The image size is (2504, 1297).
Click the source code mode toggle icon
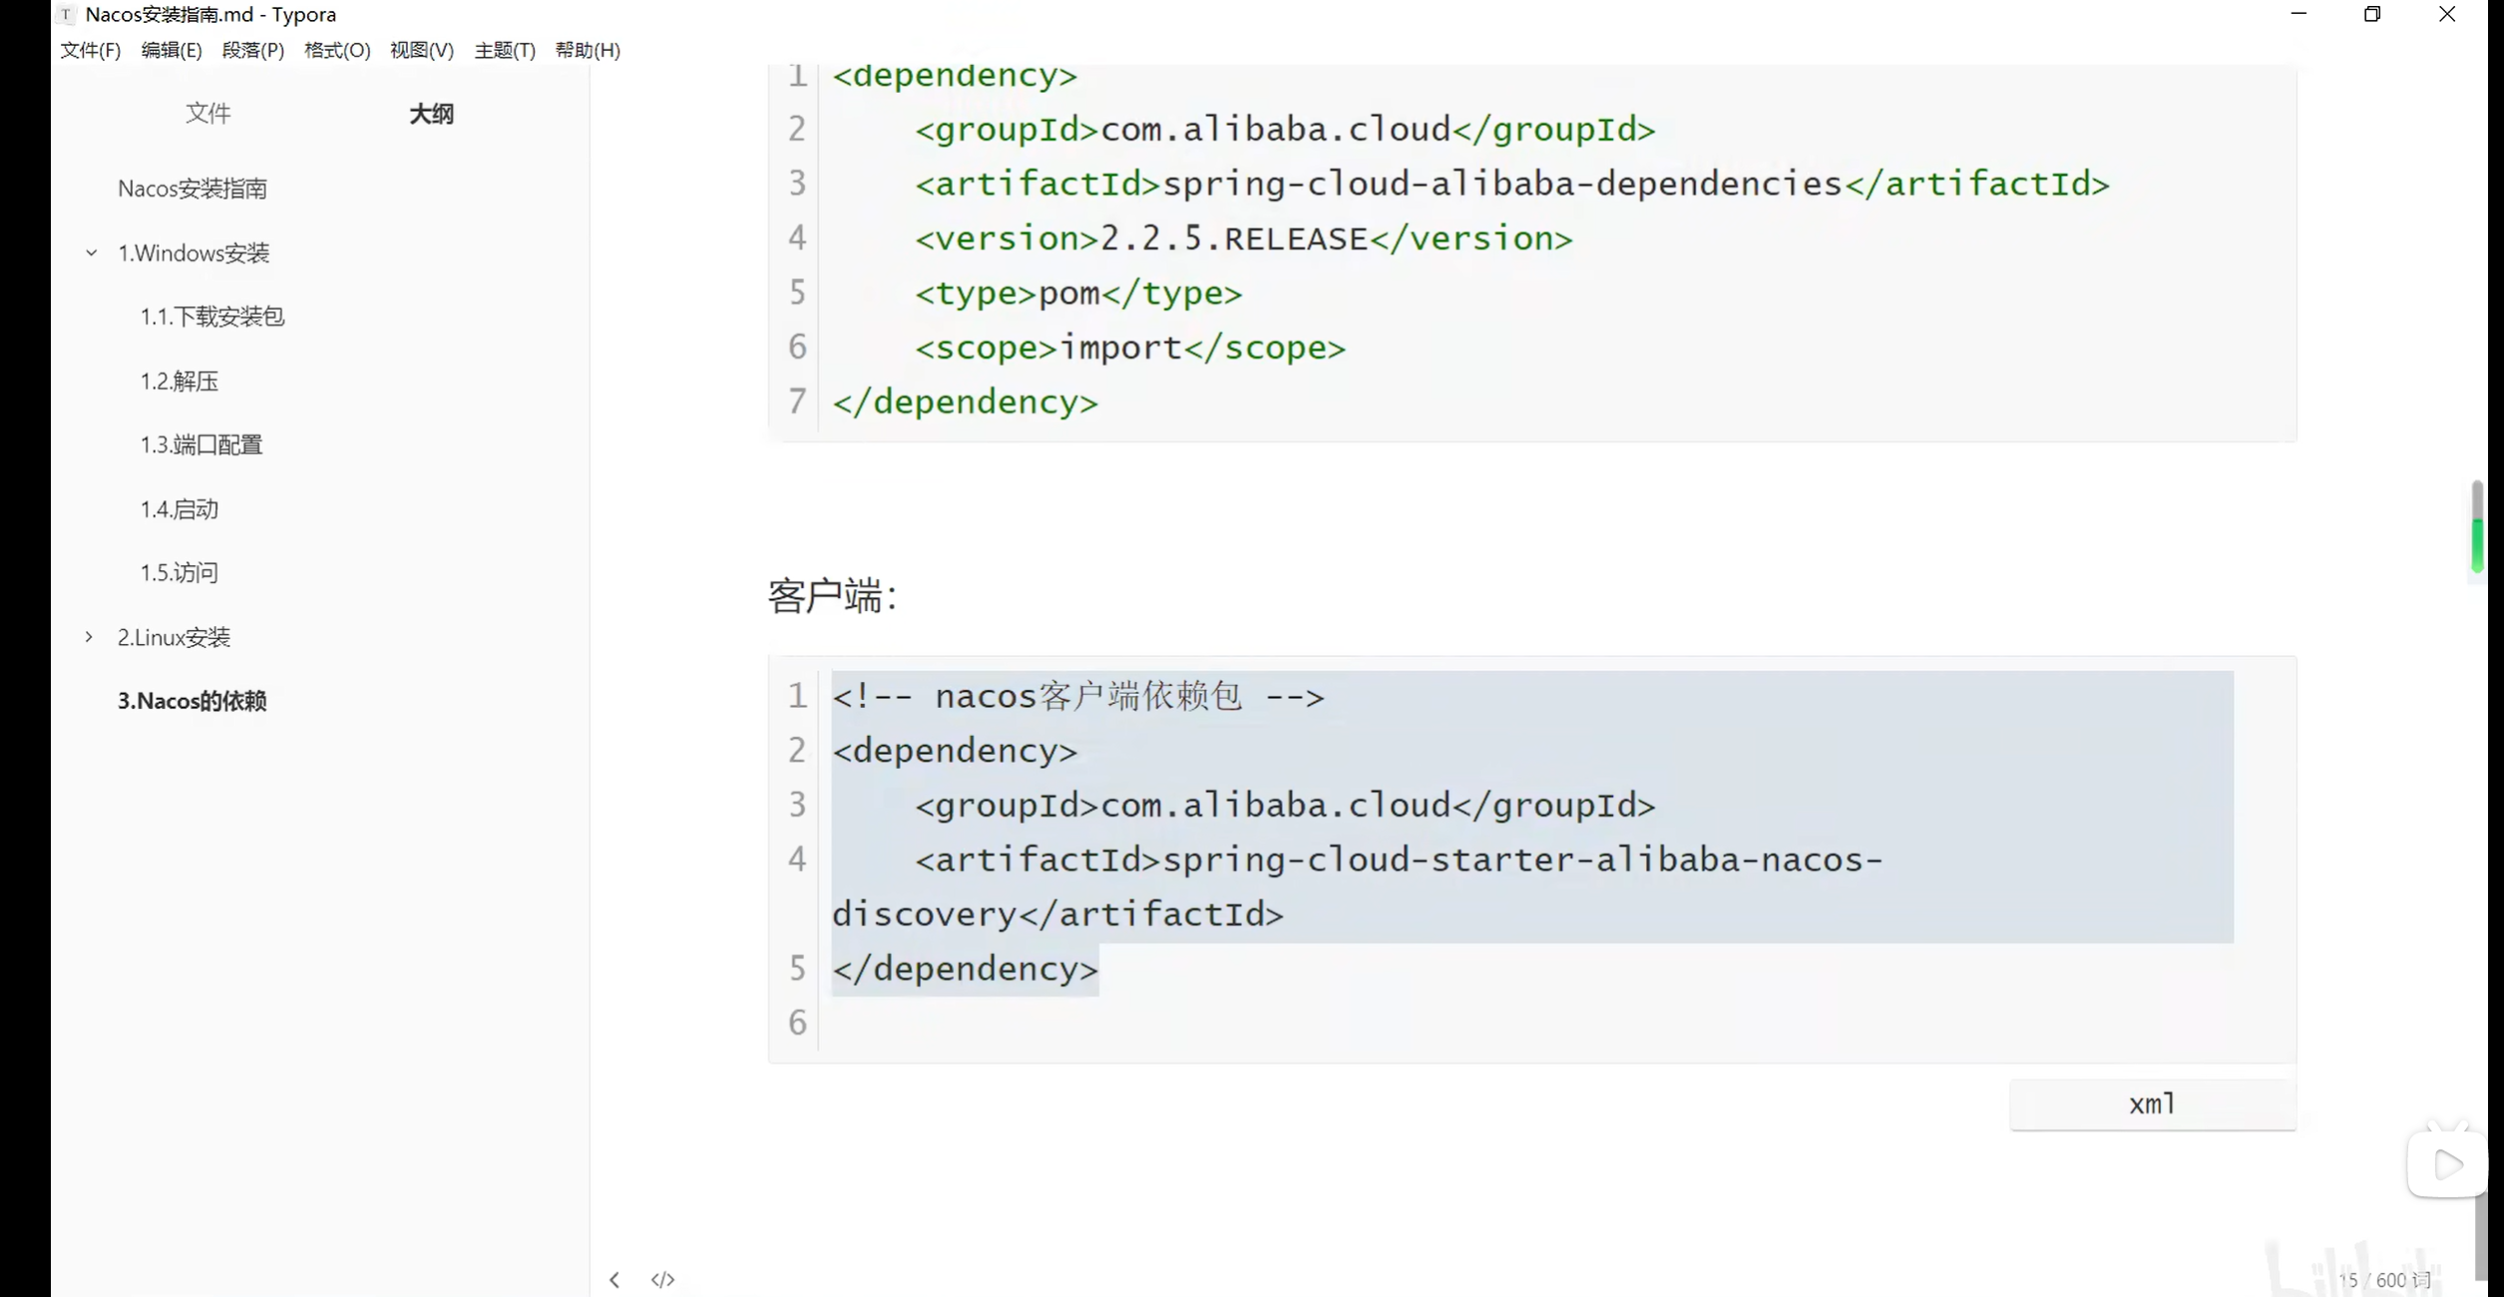point(662,1279)
